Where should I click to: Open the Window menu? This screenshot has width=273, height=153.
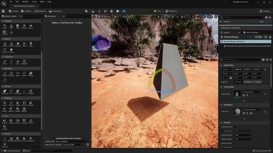[25, 2]
